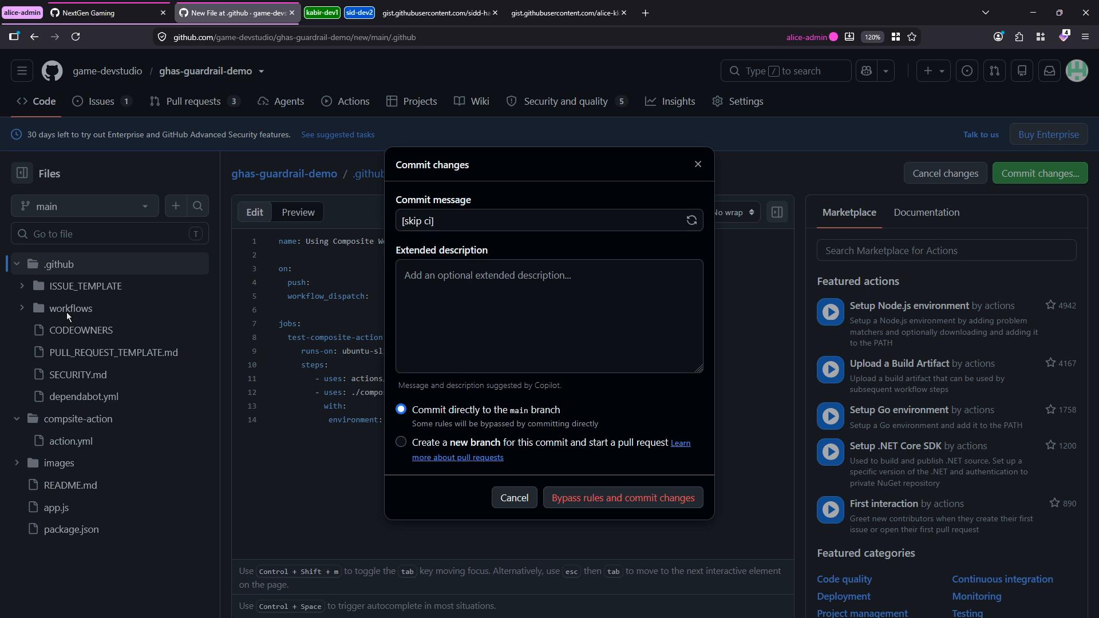Focus the extended description text area
The image size is (1099, 618).
(549, 316)
